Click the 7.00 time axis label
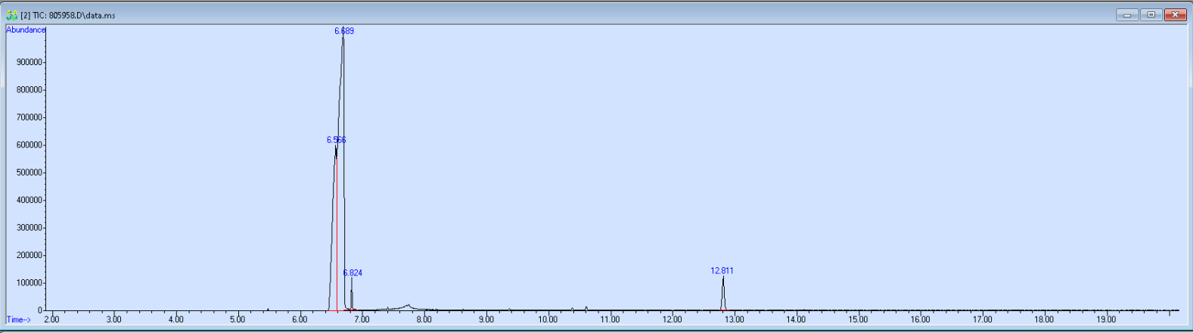Viewport: 1193px width, 333px height. point(362,319)
